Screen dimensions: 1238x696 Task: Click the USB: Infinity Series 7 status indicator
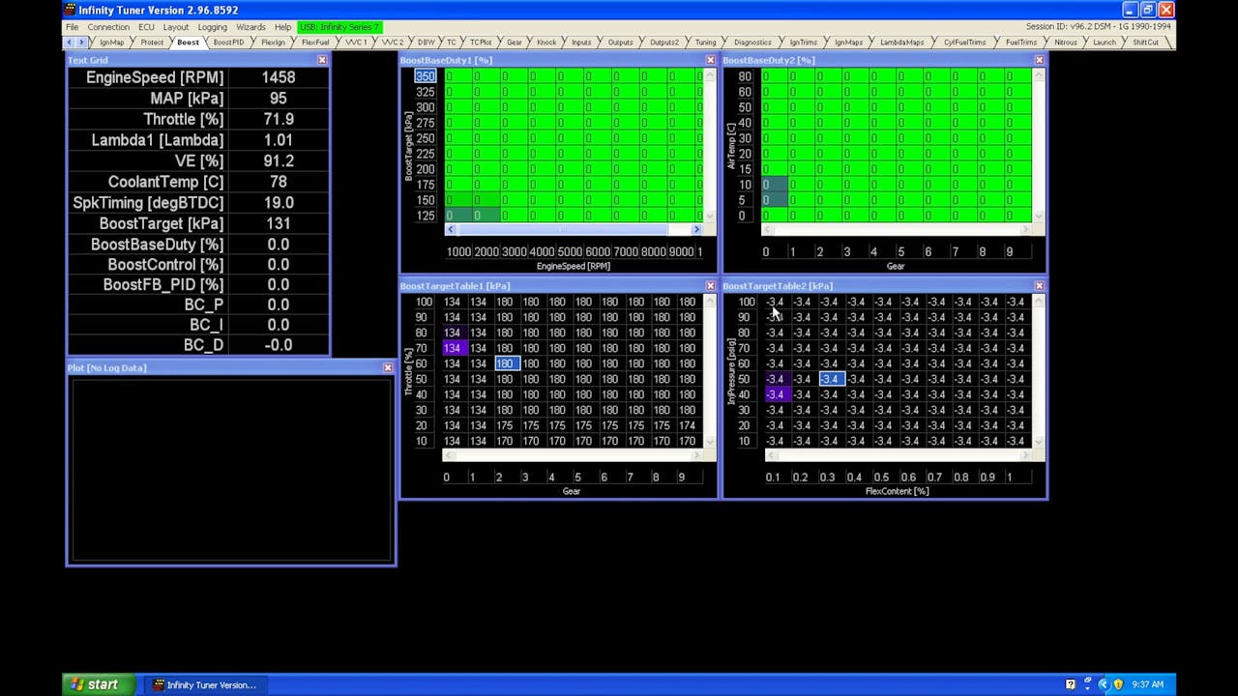(339, 27)
